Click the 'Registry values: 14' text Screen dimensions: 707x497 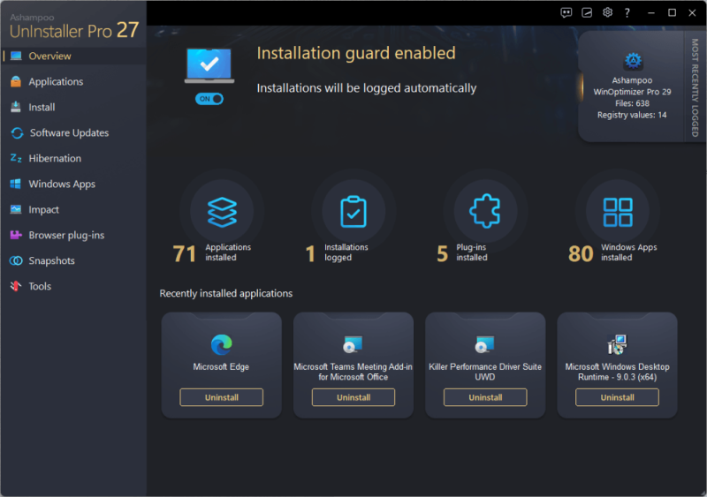tap(632, 115)
